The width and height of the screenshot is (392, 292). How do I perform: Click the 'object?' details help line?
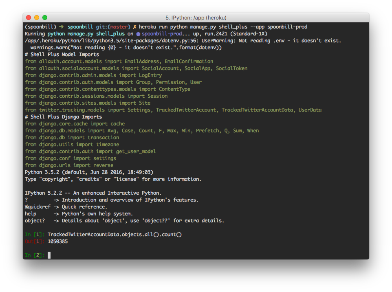tap(125, 221)
